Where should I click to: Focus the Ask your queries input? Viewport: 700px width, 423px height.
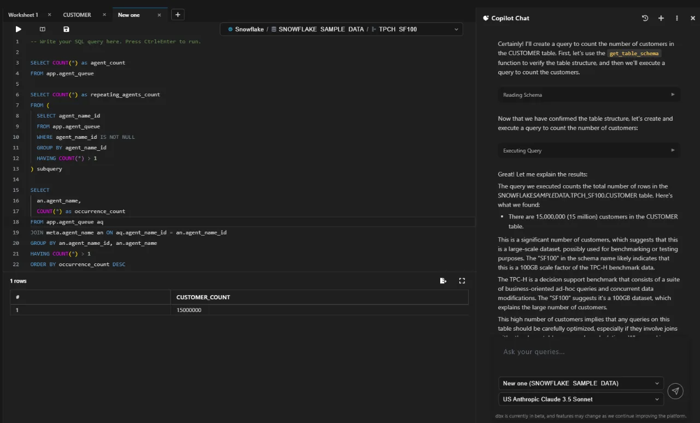pos(589,352)
